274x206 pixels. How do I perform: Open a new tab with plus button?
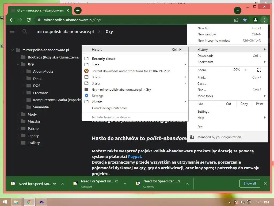[x=78, y=10]
